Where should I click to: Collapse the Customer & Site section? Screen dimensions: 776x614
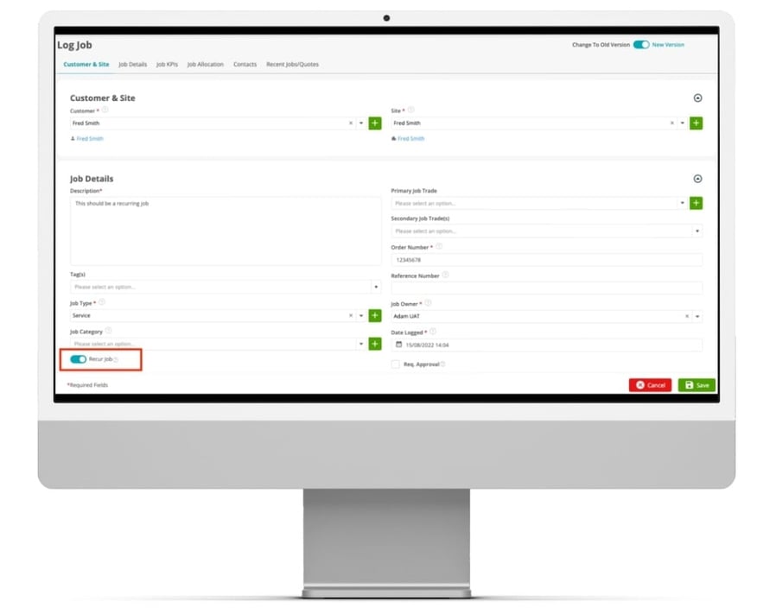click(698, 98)
